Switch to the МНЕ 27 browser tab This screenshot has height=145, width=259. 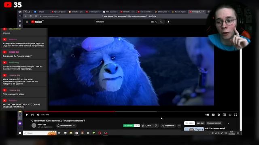(x=127, y=12)
